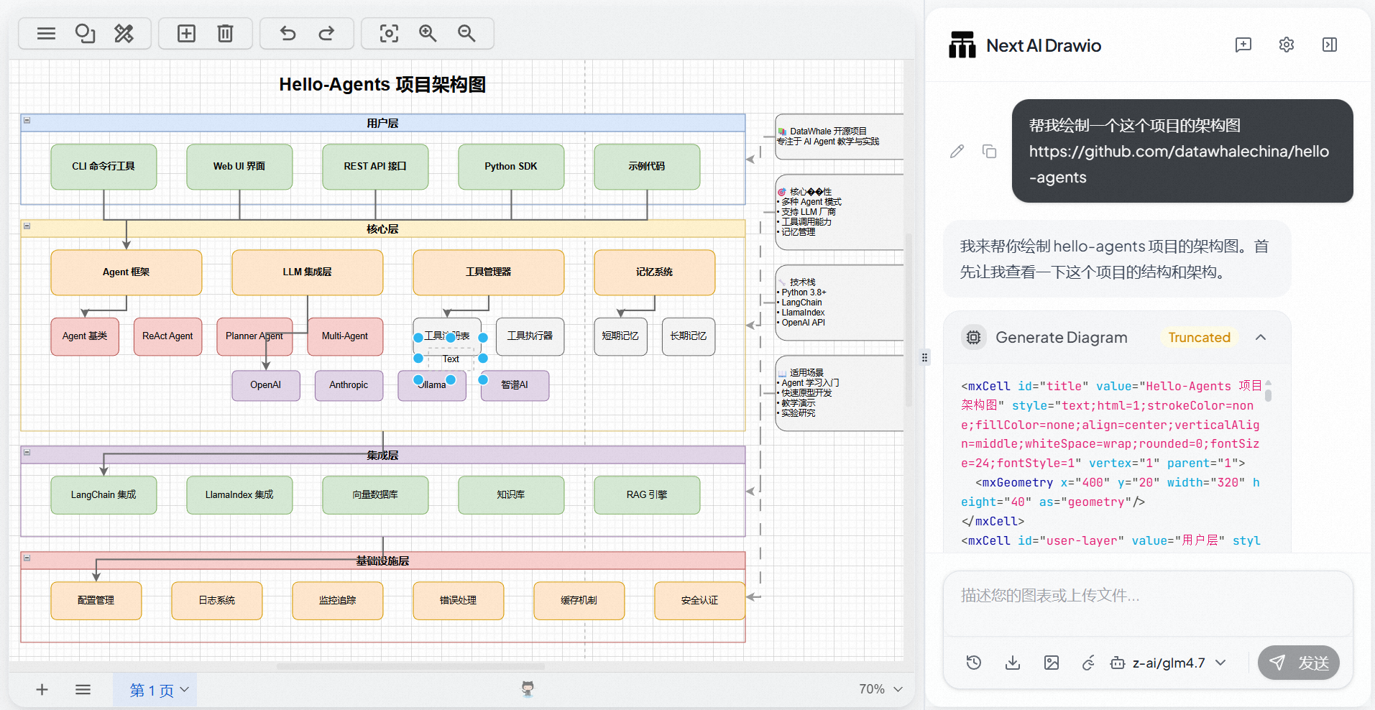Image resolution: width=1375 pixels, height=710 pixels.
Task: Fit diagram to page view
Action: 389,34
